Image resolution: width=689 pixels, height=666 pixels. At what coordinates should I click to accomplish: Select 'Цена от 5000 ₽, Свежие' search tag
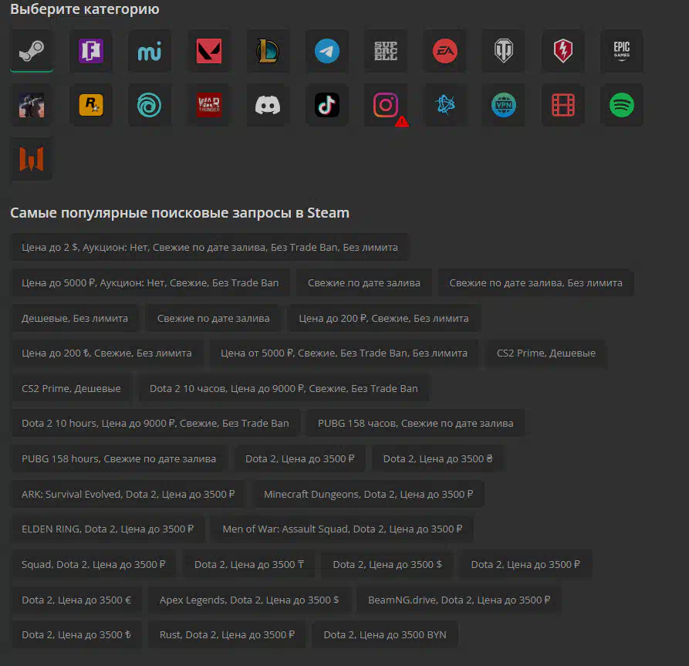pyautogui.click(x=344, y=353)
